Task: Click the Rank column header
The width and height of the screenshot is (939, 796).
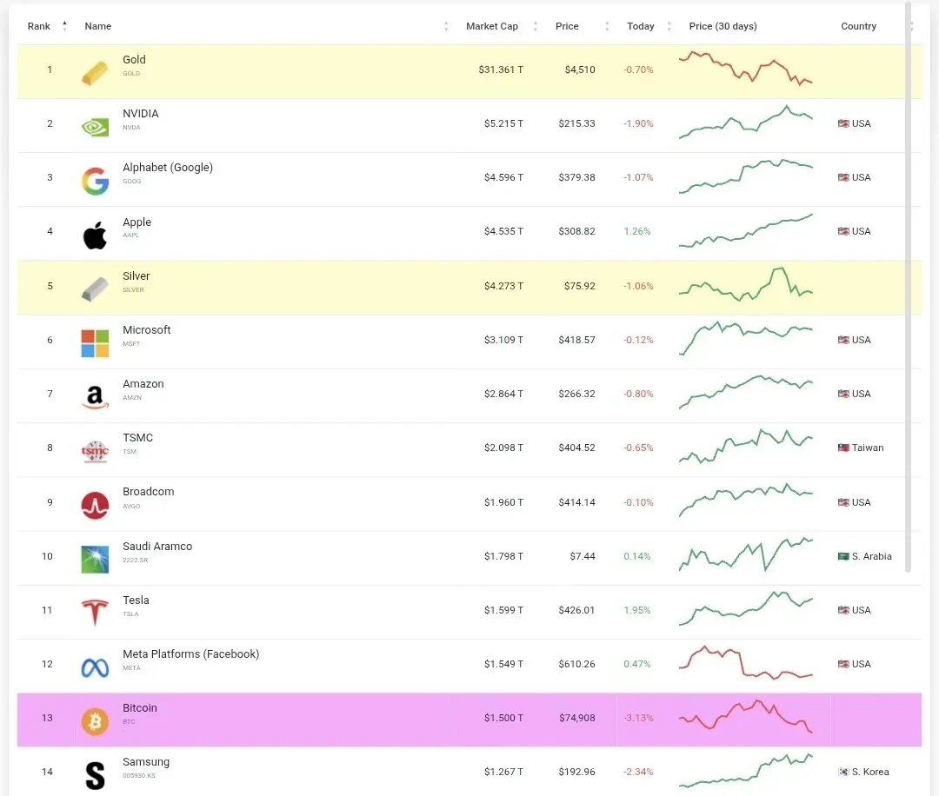Action: tap(39, 26)
